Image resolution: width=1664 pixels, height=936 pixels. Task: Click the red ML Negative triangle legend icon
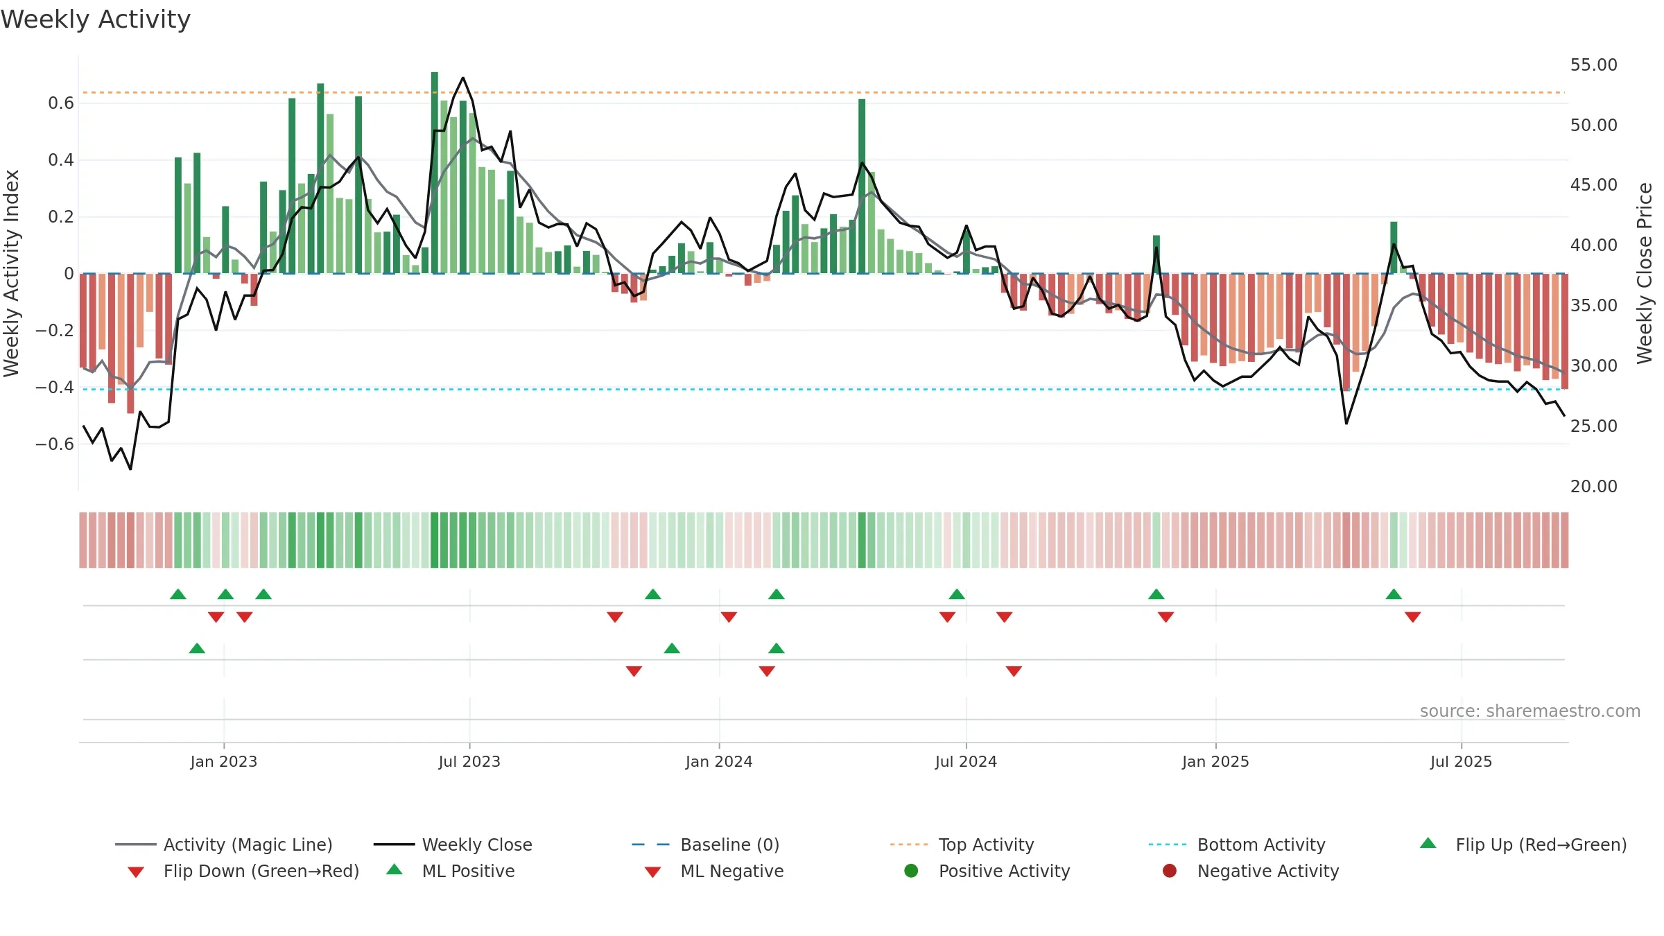tap(653, 872)
